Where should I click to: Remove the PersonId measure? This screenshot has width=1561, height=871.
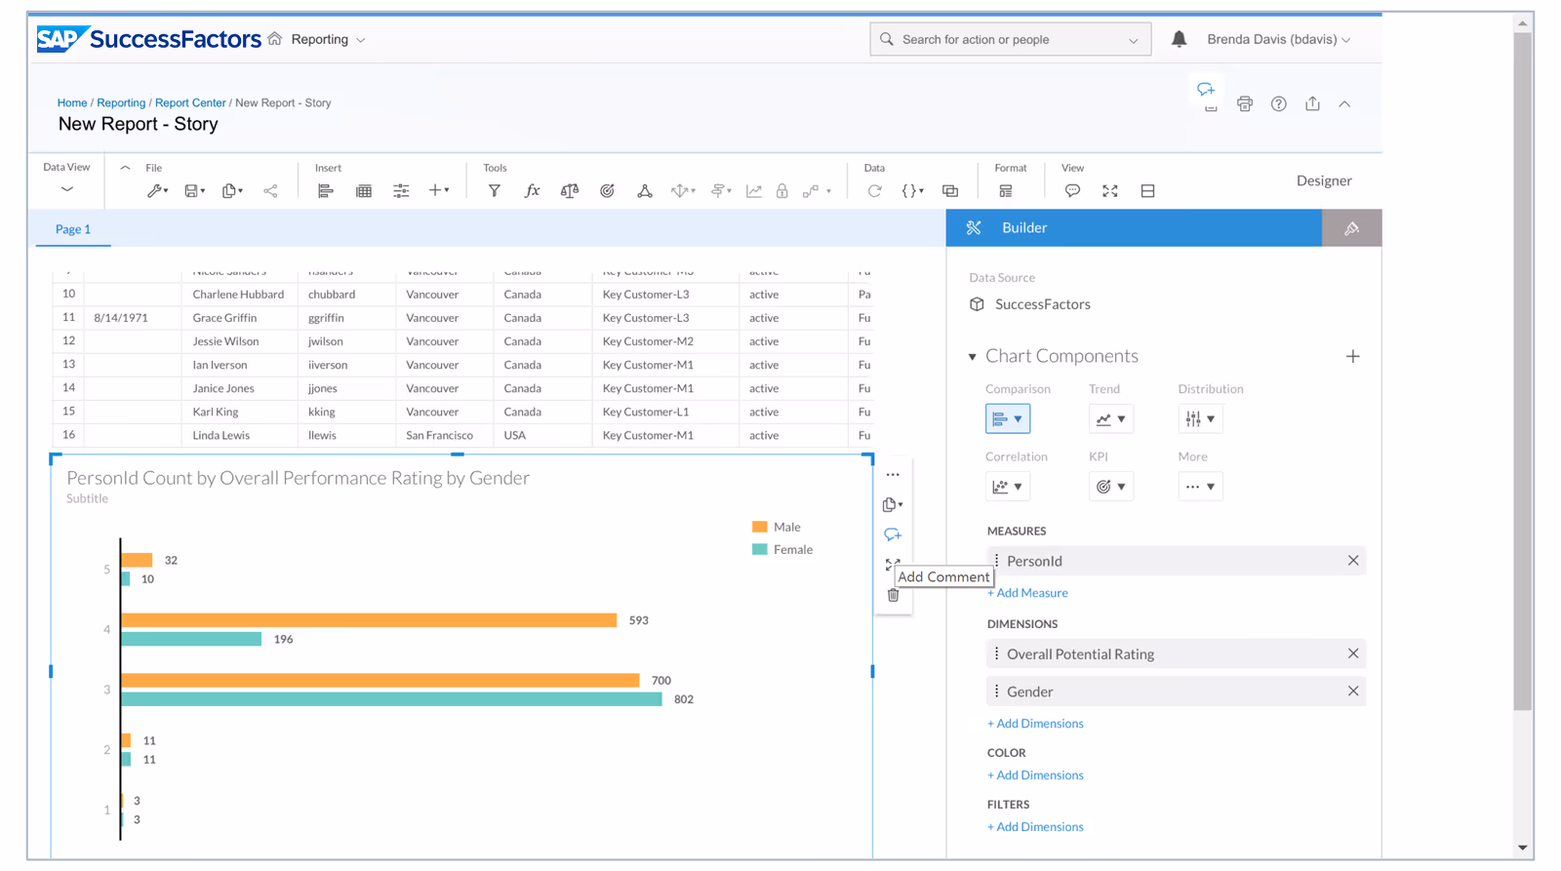[1353, 561]
